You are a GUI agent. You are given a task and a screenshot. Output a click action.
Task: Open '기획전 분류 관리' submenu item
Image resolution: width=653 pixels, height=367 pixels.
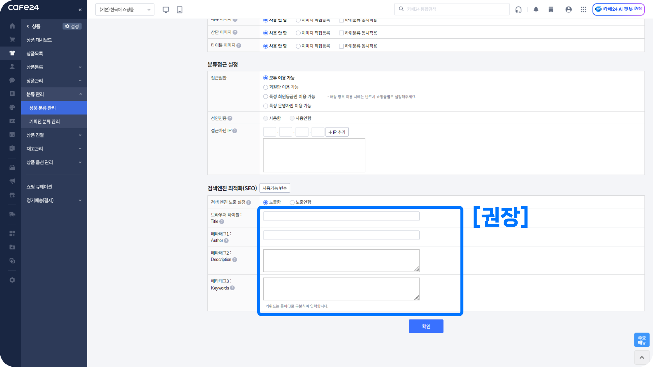pyautogui.click(x=45, y=121)
